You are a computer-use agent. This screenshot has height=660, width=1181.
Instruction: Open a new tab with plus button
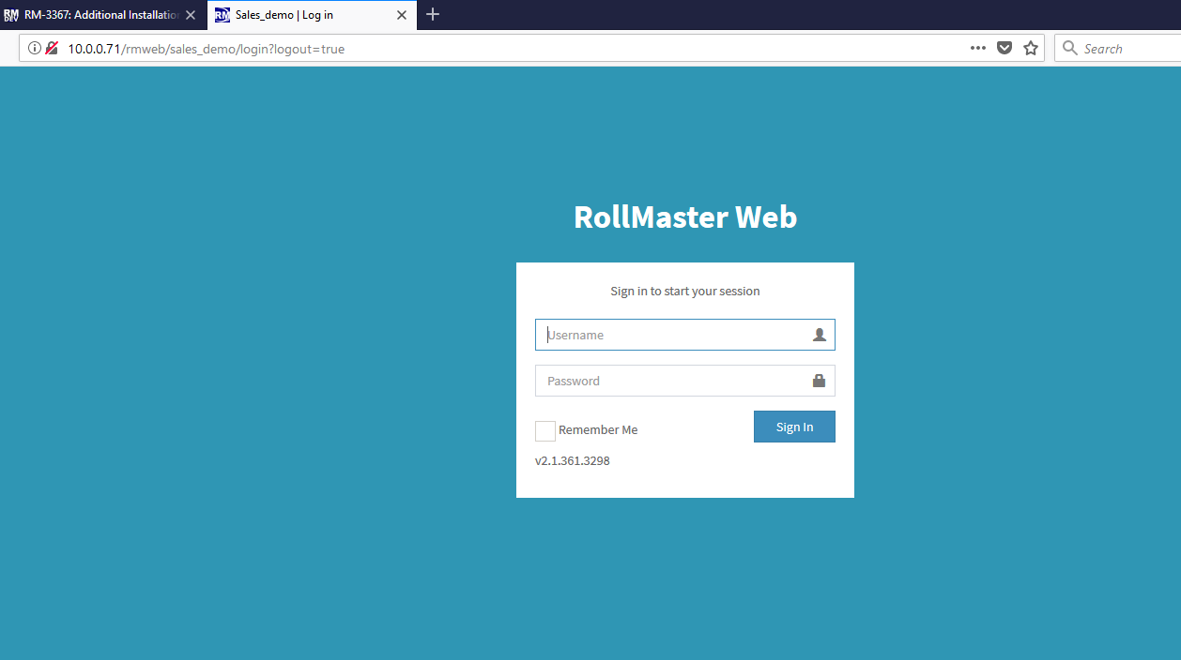point(433,15)
